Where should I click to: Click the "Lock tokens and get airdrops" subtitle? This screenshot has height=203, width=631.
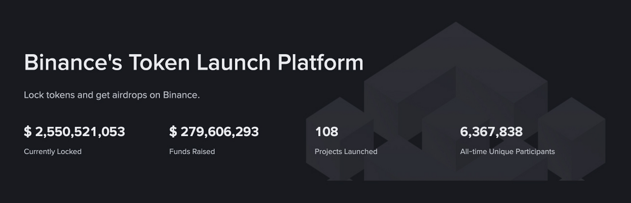112,95
